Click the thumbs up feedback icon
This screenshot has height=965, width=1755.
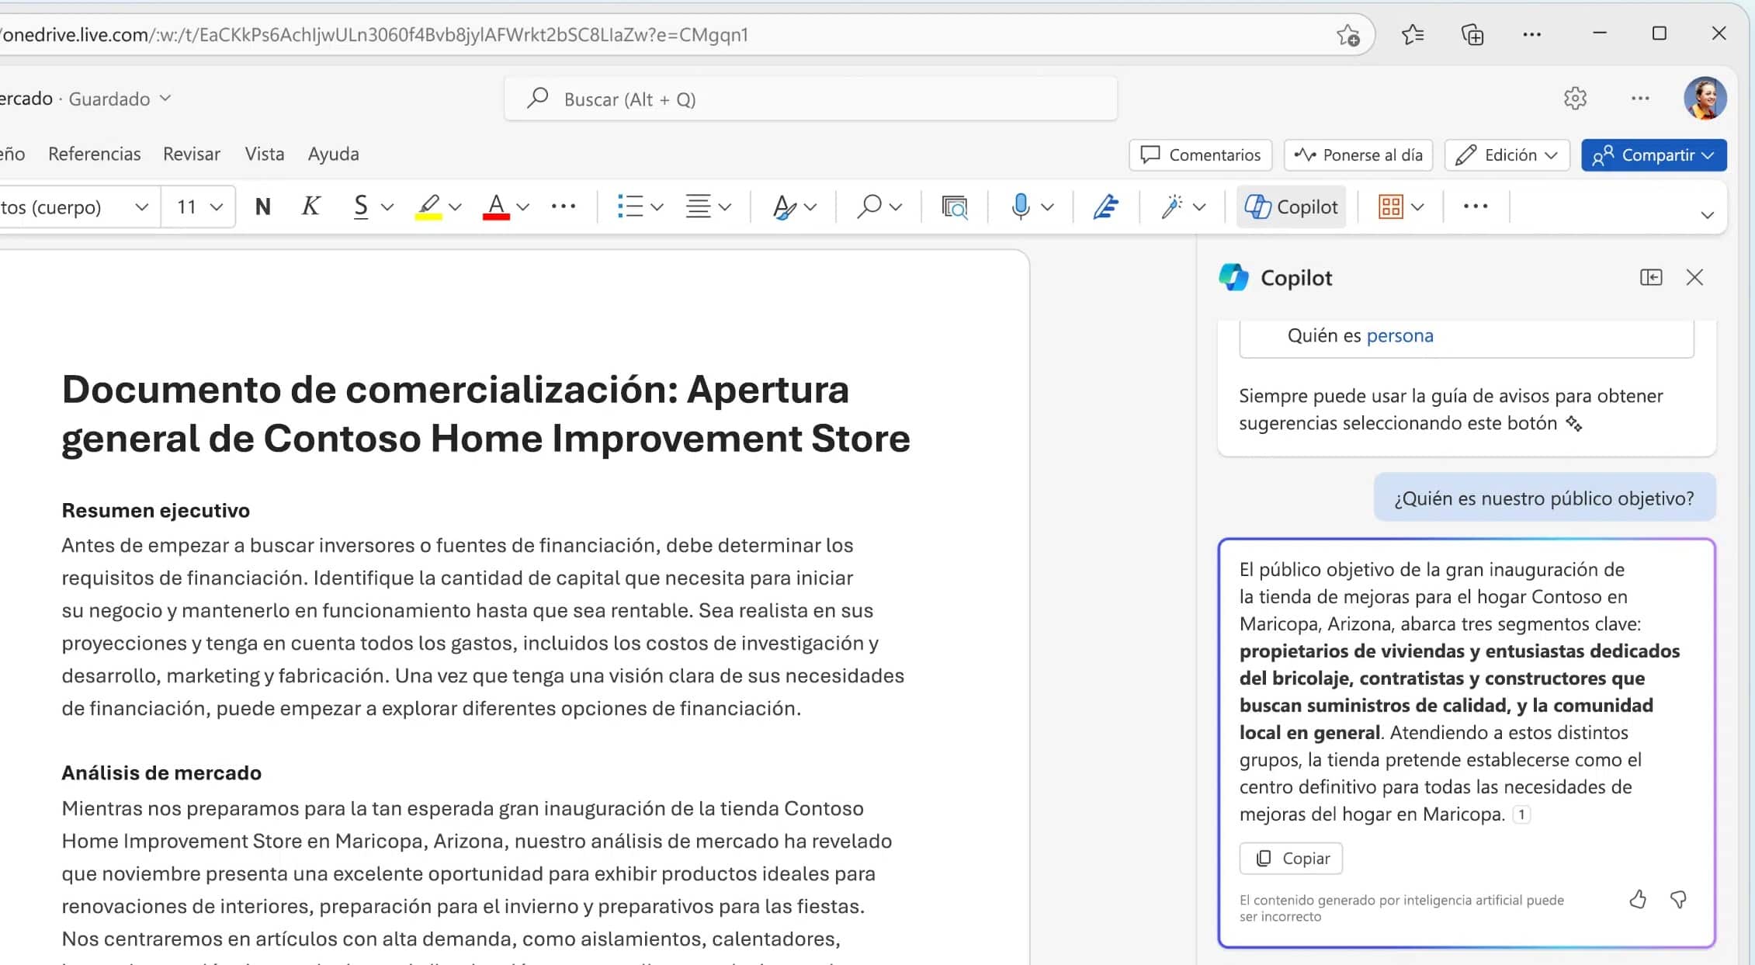[1638, 899]
